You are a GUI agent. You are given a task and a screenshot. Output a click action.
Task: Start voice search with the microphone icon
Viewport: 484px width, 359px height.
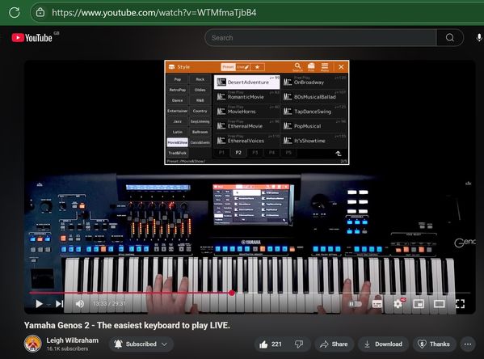pos(479,38)
